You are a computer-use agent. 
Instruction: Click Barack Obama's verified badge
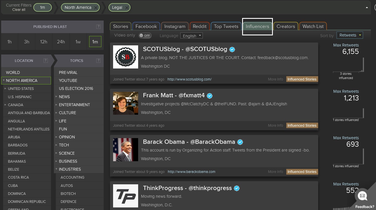tap(240, 142)
